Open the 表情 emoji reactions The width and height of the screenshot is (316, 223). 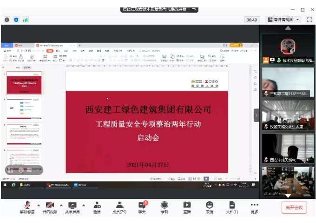pos(210,208)
